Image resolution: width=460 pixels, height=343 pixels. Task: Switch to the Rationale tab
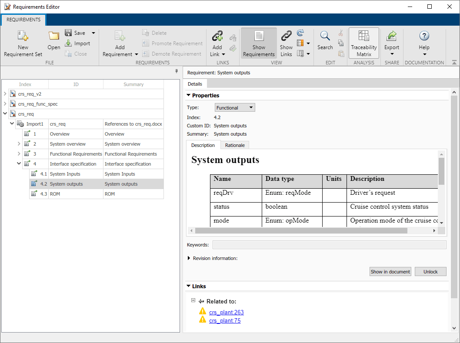pyautogui.click(x=234, y=145)
